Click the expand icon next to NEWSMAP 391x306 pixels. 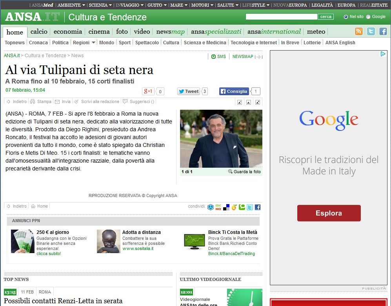tap(258, 57)
